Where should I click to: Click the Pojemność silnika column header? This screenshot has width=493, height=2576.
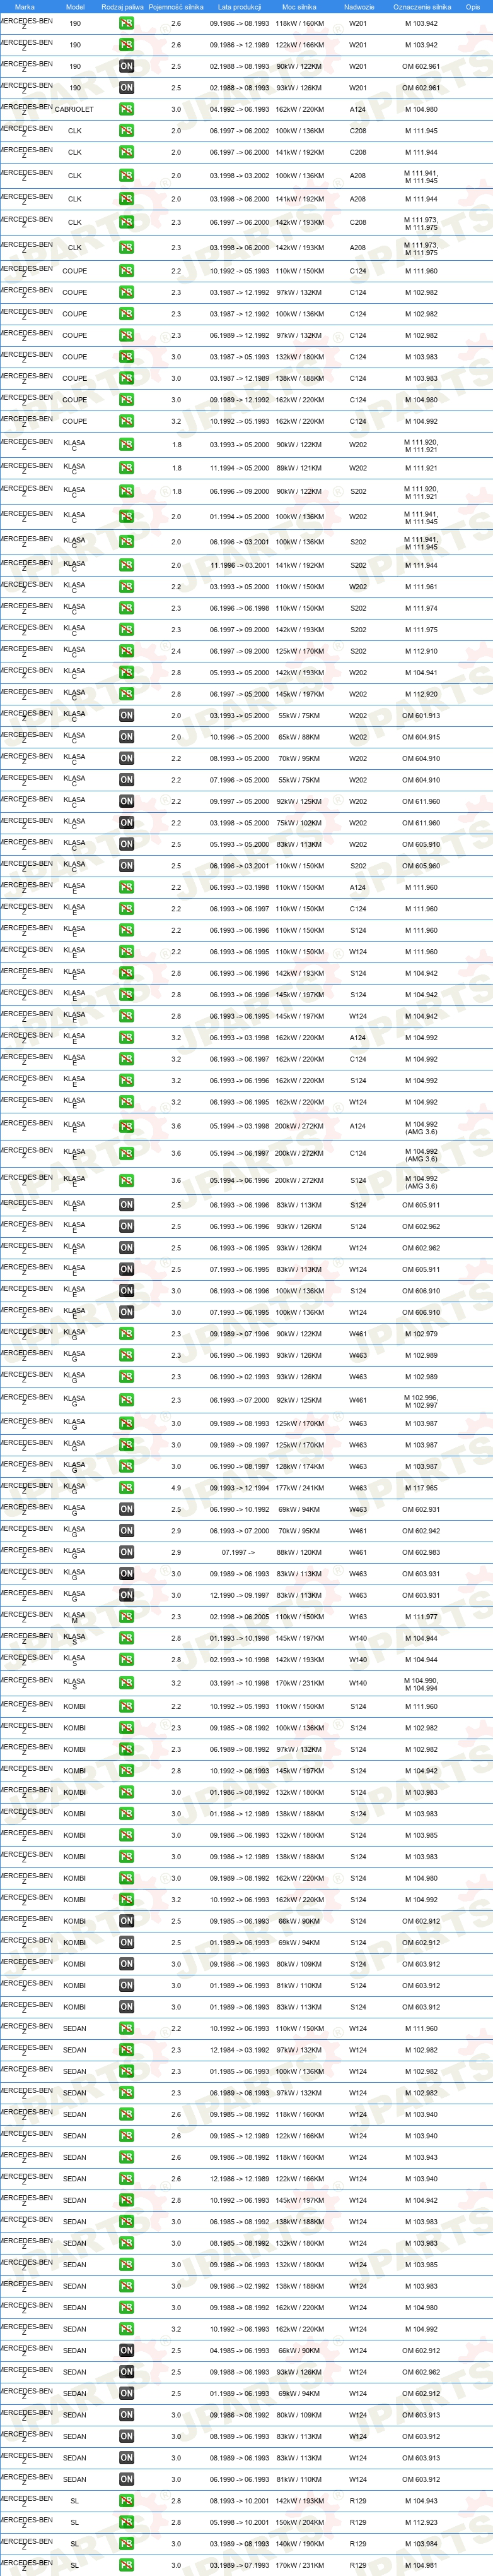coord(177,7)
